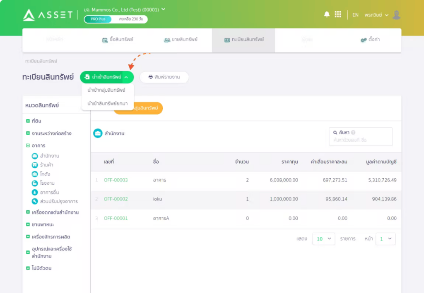Open the page number dropdown
The height and width of the screenshot is (293, 424).
coord(385,239)
